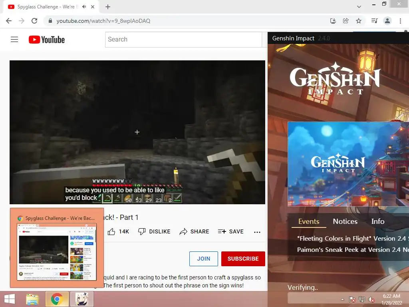Viewport: 409px width, 307px height.
Task: Click the Genshin Impact Paimon taskbar icon
Action: point(82,299)
